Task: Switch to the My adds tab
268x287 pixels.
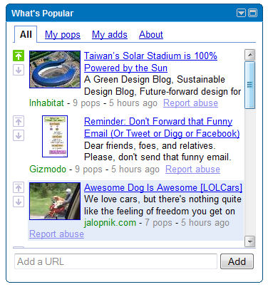Action: 110,35
